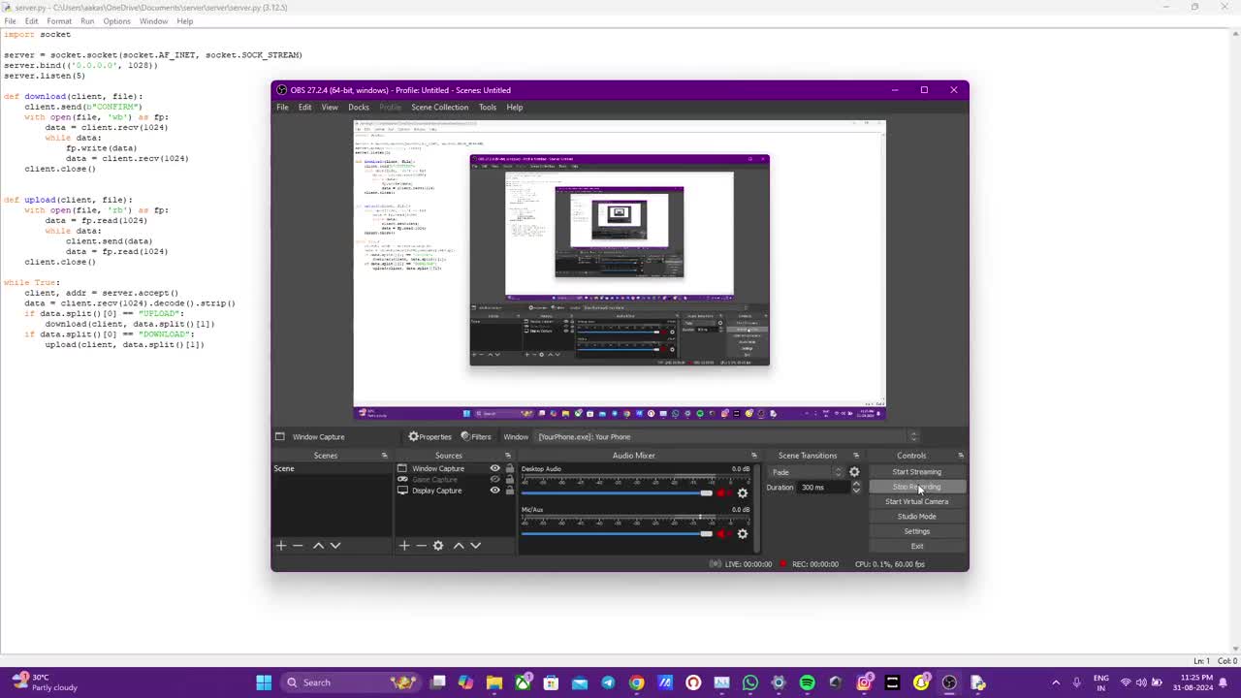Open WhatsApp from the taskbar
Image resolution: width=1241 pixels, height=698 pixels.
pos(750,682)
